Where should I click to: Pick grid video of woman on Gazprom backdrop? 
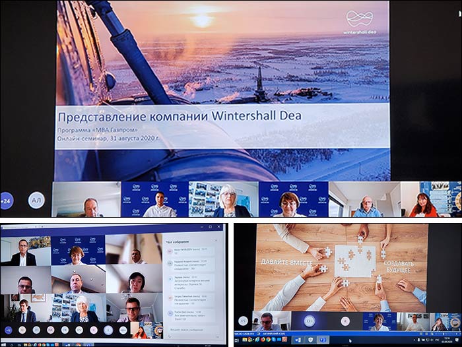[78, 250]
